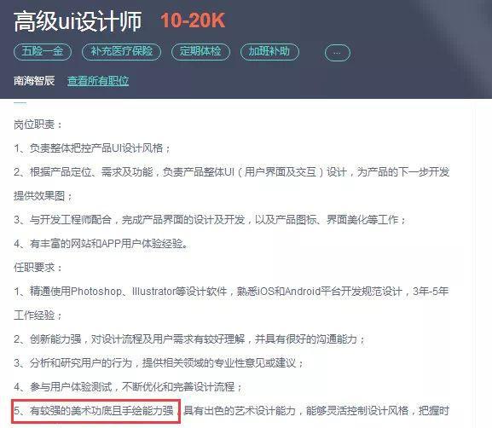Click the line about 网站和APP用户体验经验
Screen dimensions: 492x428
click(x=101, y=244)
